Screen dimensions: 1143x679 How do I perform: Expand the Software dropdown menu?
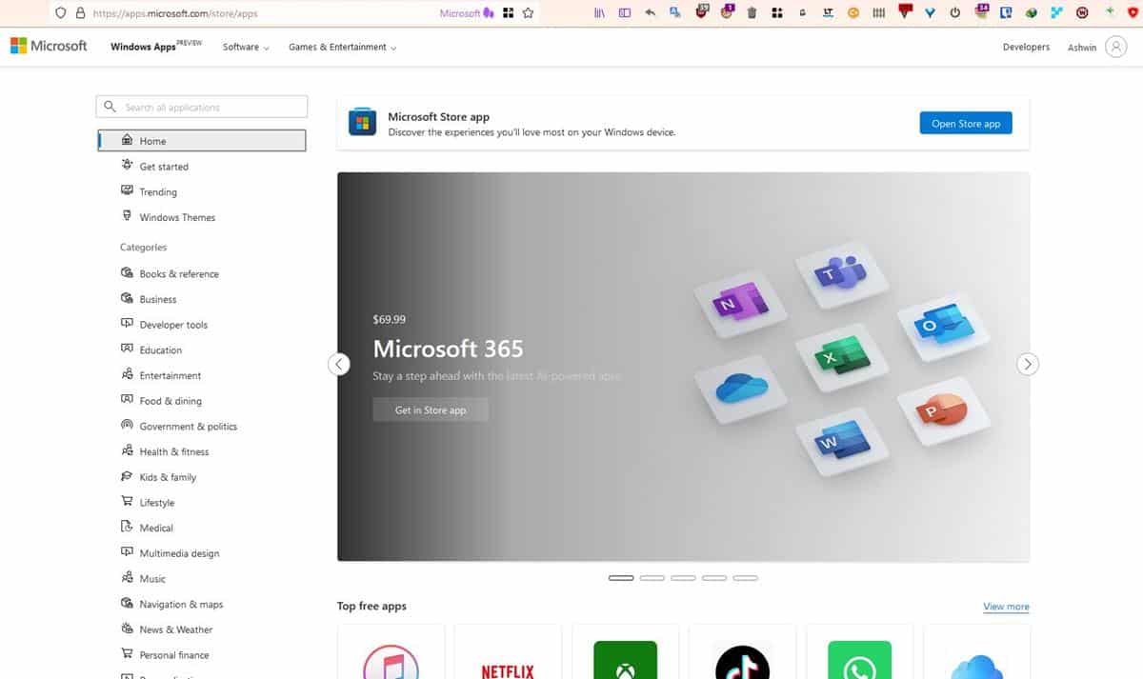point(245,46)
